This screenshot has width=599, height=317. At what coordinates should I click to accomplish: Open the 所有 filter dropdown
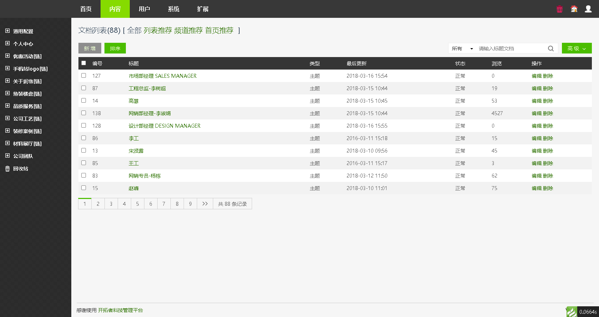coord(462,48)
